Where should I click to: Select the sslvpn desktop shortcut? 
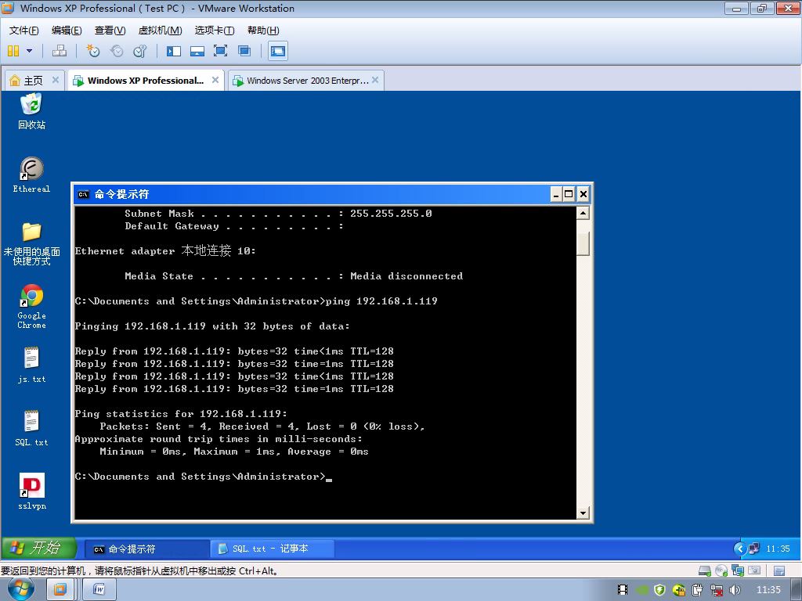[31, 491]
